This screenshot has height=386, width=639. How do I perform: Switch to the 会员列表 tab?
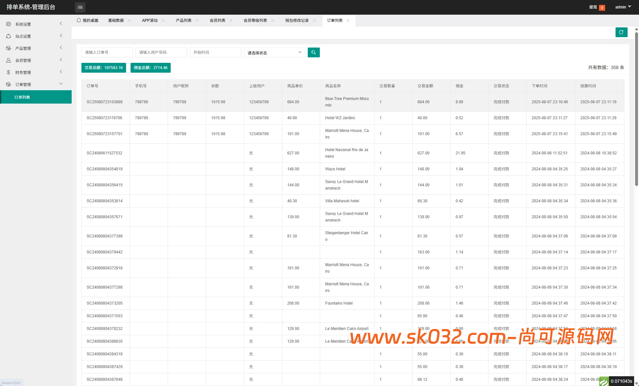(217, 21)
